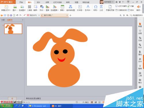Undo the last action
144x108 pixels.
[17, 15]
